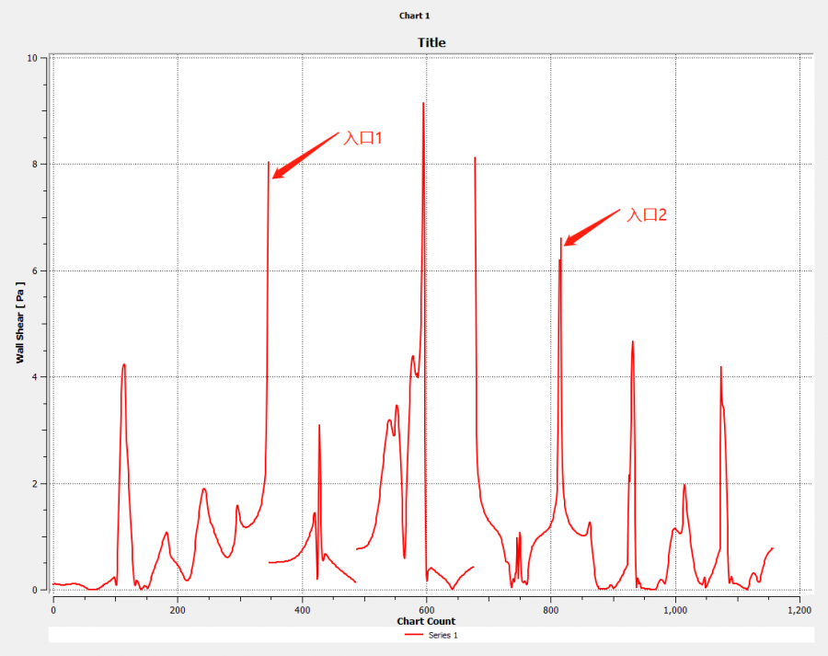Click the red line swatch in the legend
Image resolution: width=828 pixels, height=656 pixels.
click(x=413, y=635)
